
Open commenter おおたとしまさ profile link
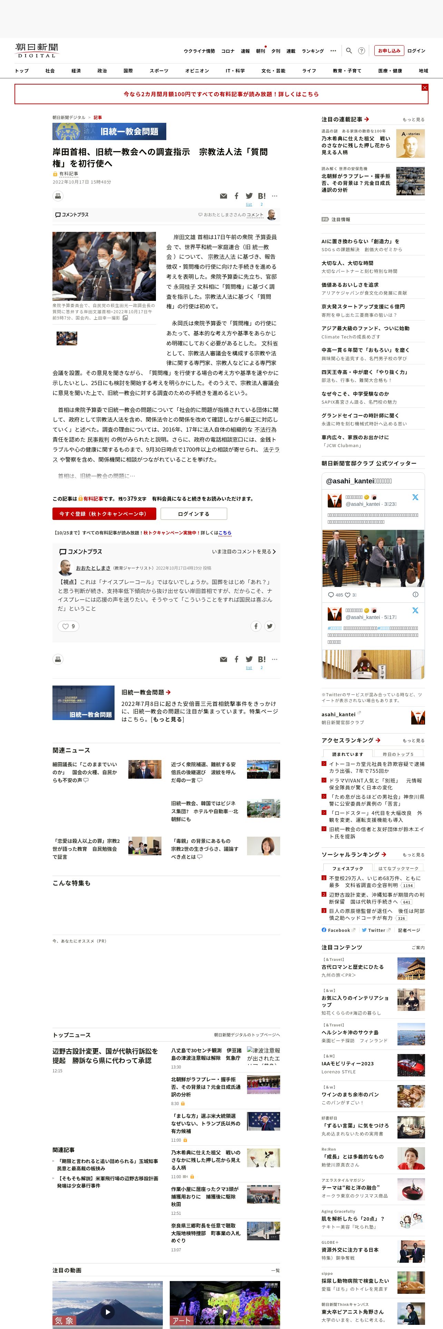tap(93, 568)
